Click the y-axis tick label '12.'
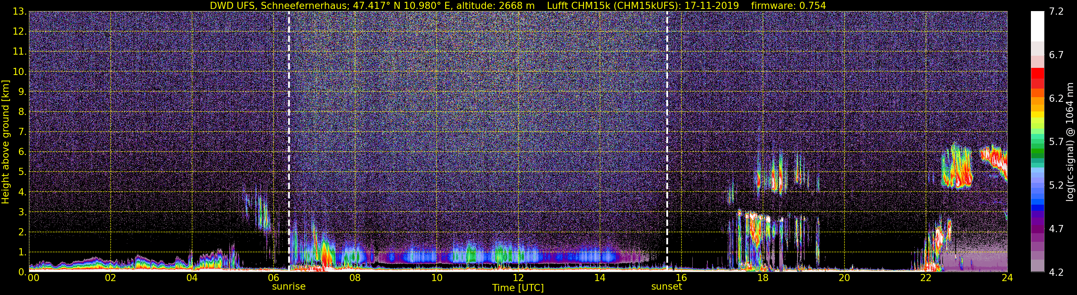1077x295 pixels. click(20, 31)
